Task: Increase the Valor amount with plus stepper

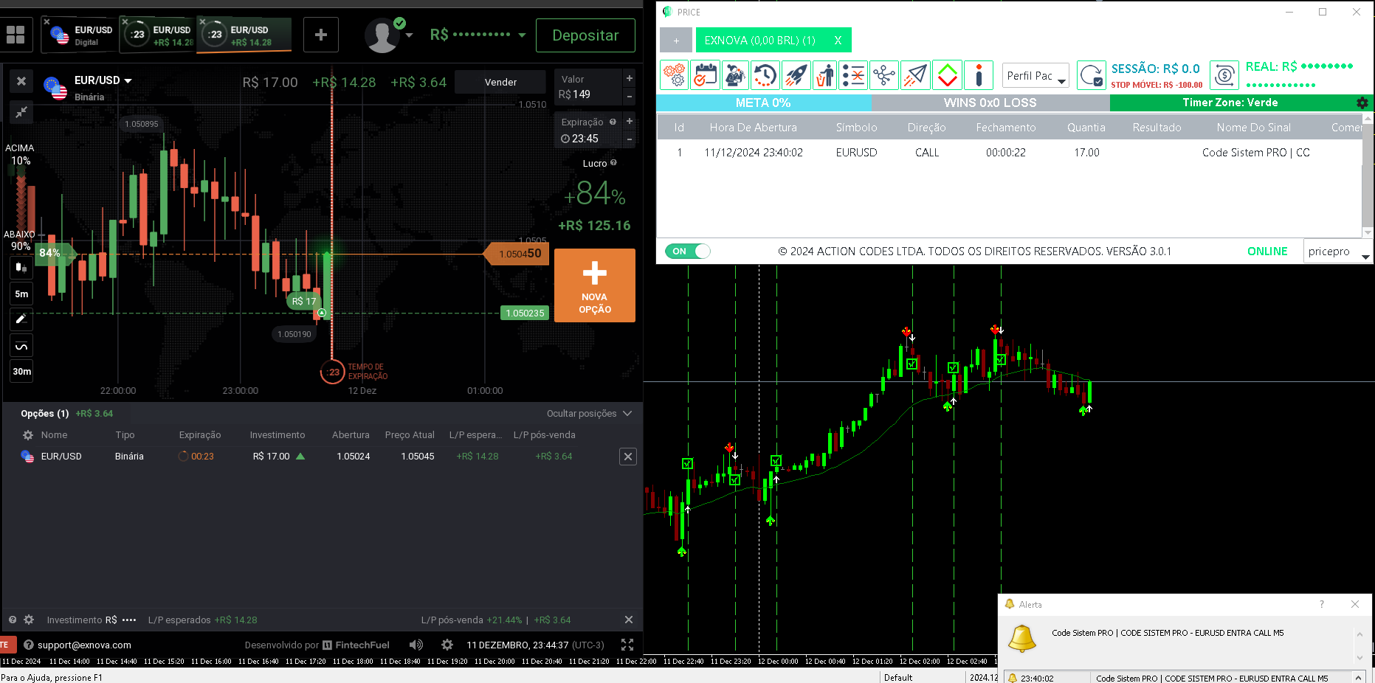Action: click(628, 77)
